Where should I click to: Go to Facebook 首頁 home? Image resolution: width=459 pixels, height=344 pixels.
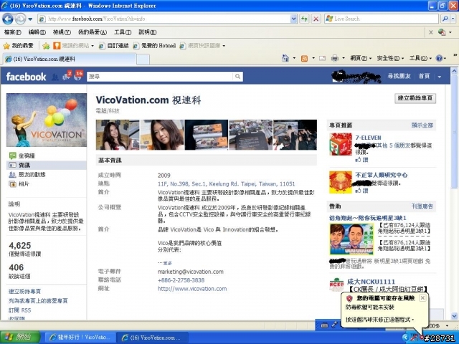pos(424,77)
